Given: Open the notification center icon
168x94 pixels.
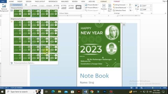Looking at the screenshot, I should click(163, 92).
